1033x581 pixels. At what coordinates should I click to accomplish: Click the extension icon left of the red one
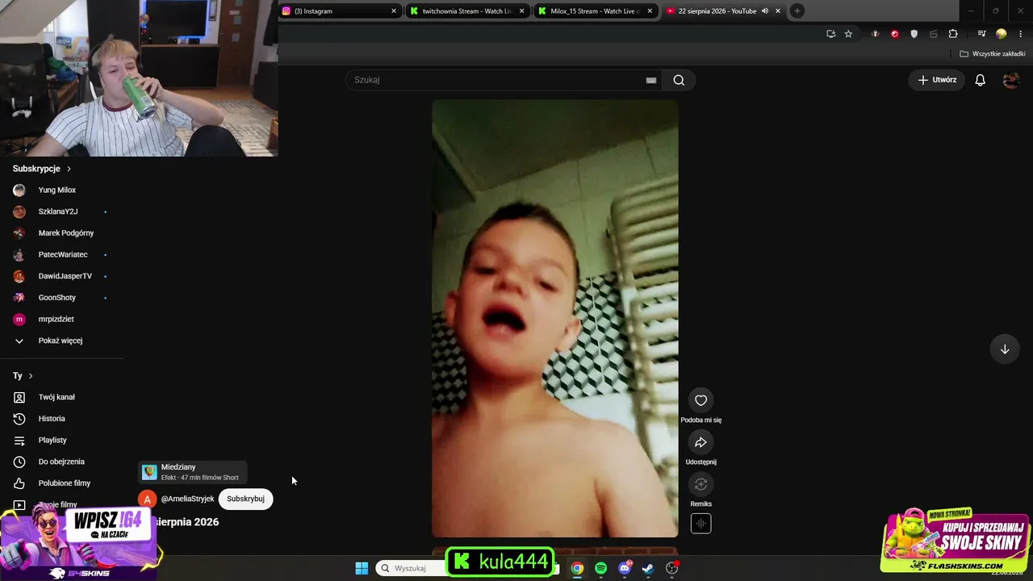875,34
